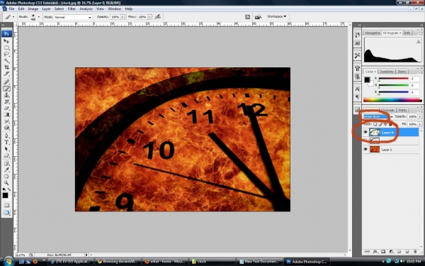
Task: Select the Notes tool
Action: pyautogui.click(x=6, y=163)
